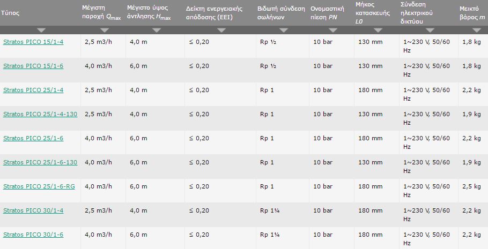Go to Stratos PICO 25/1-6-130 link
Image resolution: width=488 pixels, height=249 pixels.
[x=40, y=162]
